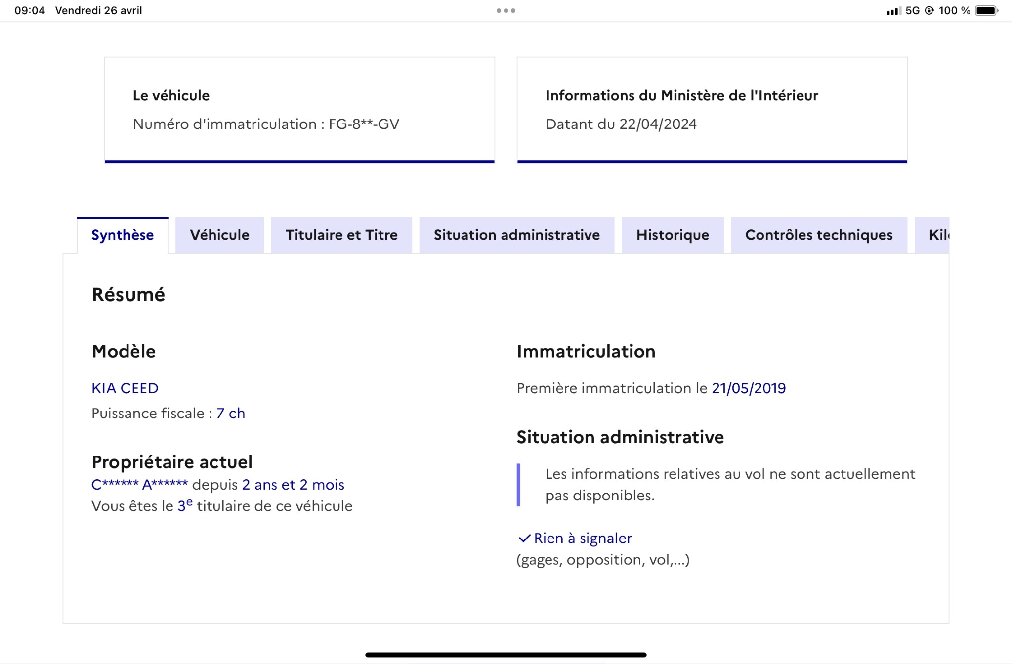
Task: Tap the 100 % battery percentage
Action: (x=954, y=10)
